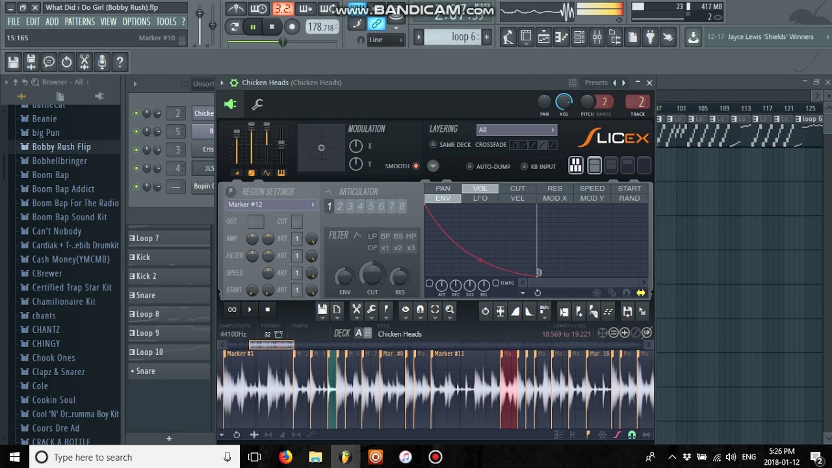Open the TOOLS menu
The image size is (832, 468).
166,21
